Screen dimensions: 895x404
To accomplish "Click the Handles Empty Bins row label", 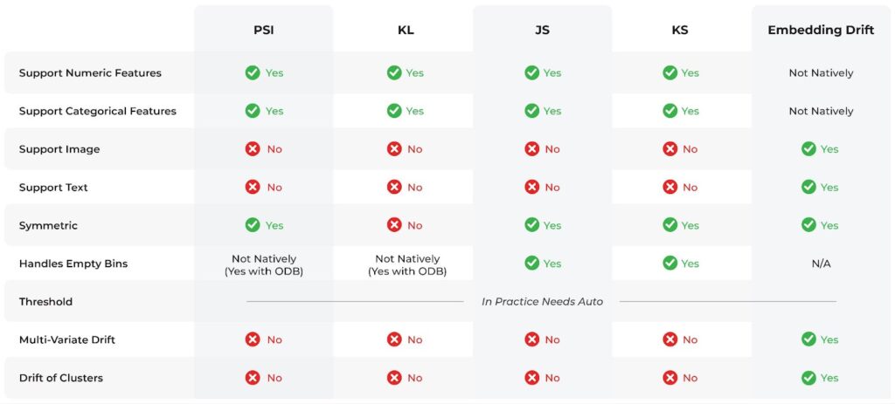I will 73,264.
